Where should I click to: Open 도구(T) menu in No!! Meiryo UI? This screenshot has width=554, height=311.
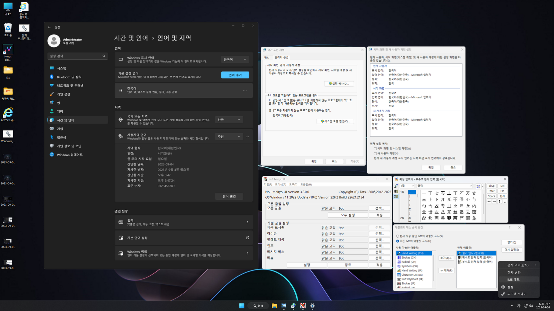[293, 184]
